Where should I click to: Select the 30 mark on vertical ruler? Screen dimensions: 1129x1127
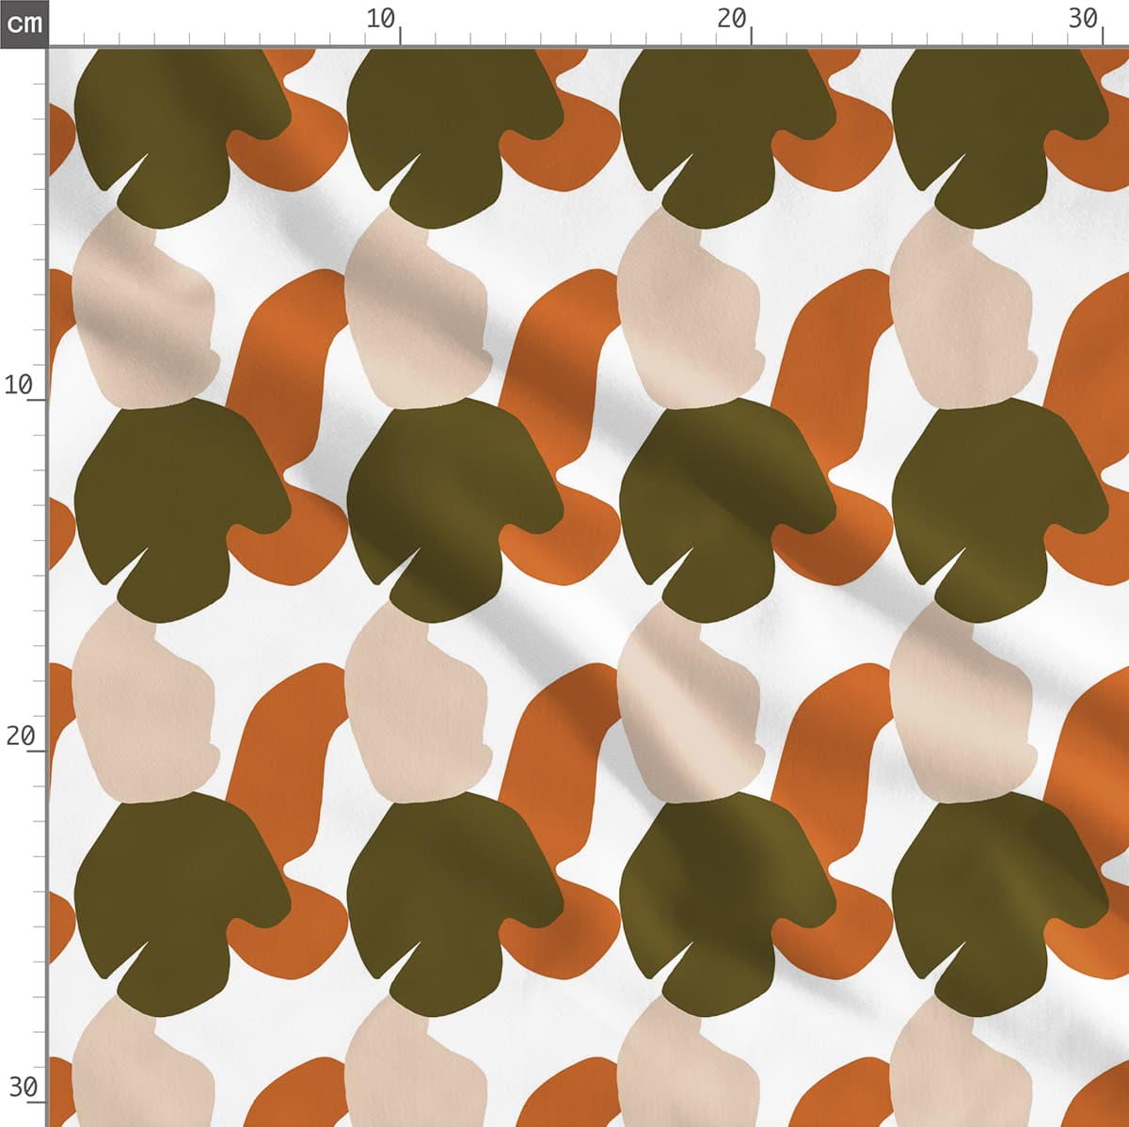point(23,1088)
